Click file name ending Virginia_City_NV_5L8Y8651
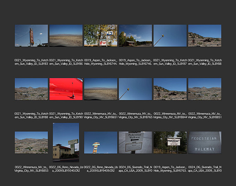This screenshot has width=236, height=186. pyautogui.click(x=101, y=115)
